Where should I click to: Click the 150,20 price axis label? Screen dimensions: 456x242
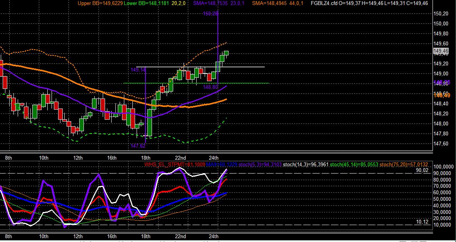coord(440,13)
